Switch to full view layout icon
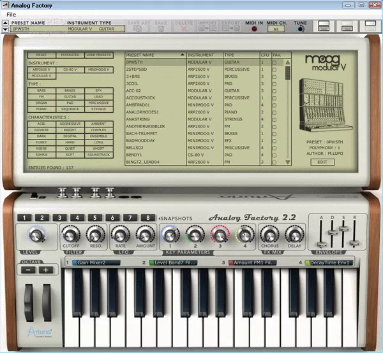The width and height of the screenshot is (383, 353). pos(324,26)
